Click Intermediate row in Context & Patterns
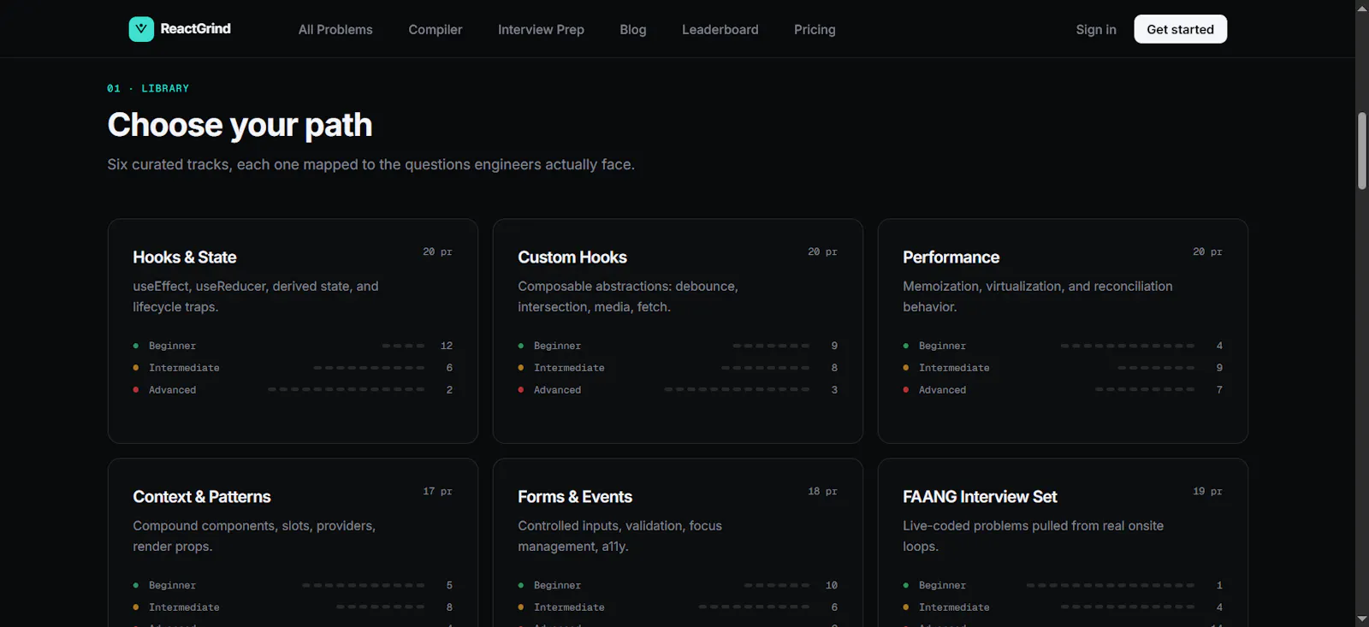The width and height of the screenshot is (1369, 627). (x=293, y=607)
